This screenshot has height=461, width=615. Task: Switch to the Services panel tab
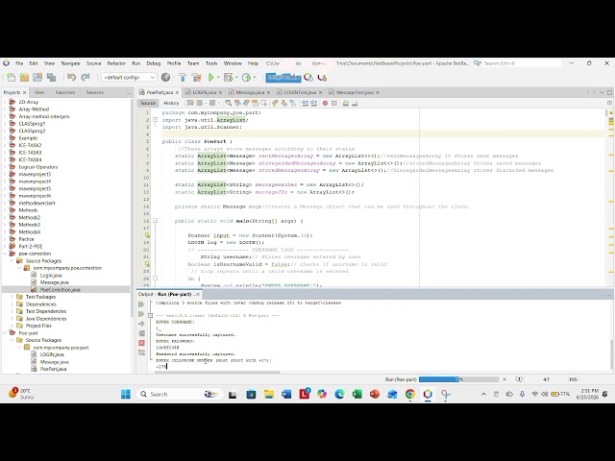click(x=95, y=92)
